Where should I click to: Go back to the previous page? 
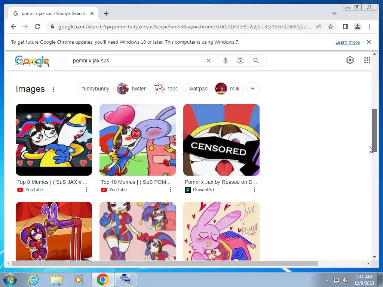(x=13, y=27)
